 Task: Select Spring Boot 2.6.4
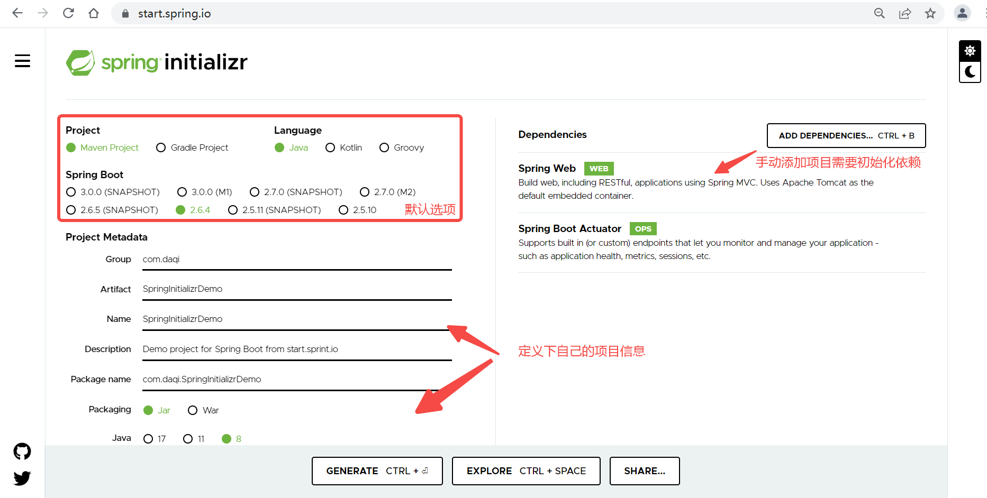click(x=193, y=210)
